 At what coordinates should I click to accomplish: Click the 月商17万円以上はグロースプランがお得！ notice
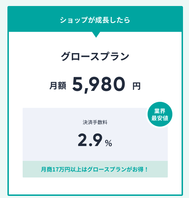point(94,169)
